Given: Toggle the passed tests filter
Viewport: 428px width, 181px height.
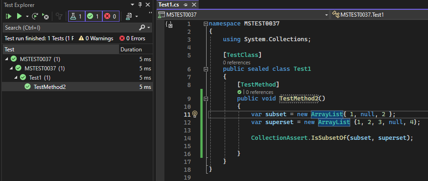Looking at the screenshot, I should pos(94,16).
